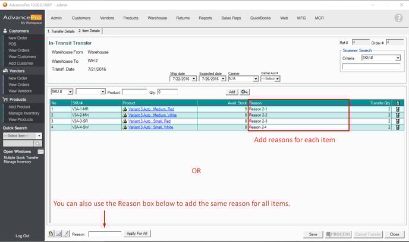This screenshot has height=242, width=409.
Task: Delete row 1 using its trash icon
Action: pyautogui.click(x=398, y=109)
